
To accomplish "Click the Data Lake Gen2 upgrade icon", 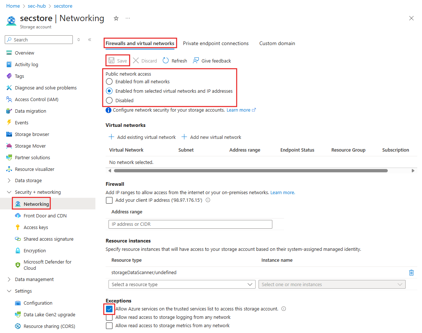I will click(x=18, y=314).
